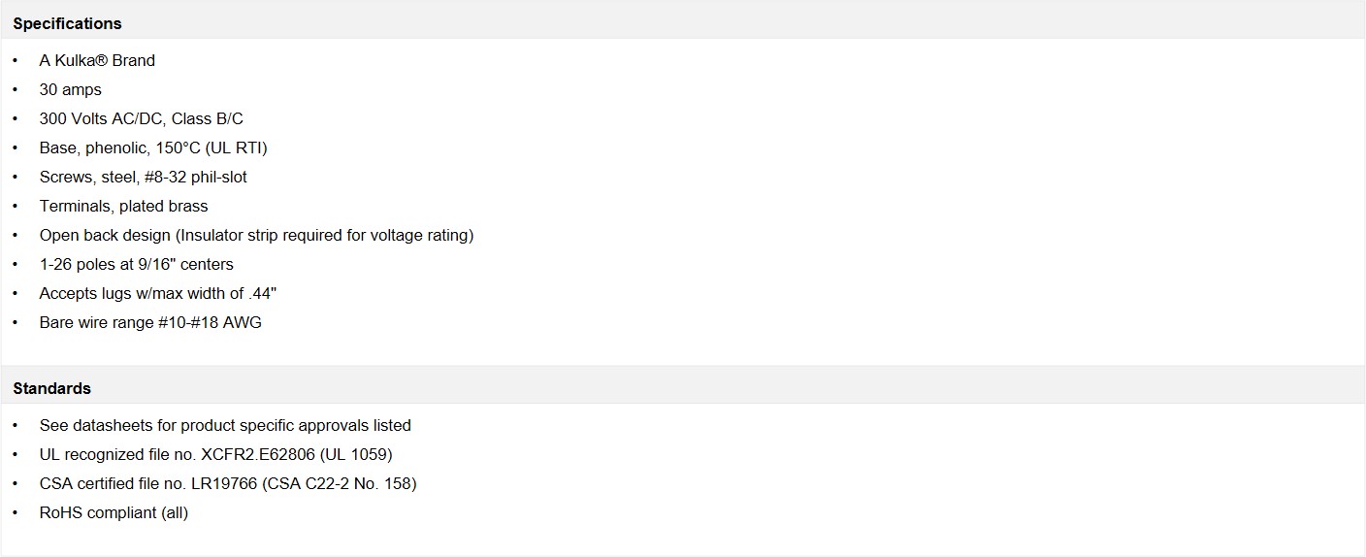Click the bullet beside 'RoHS compliant (all)'
The width and height of the screenshot is (1366, 557).
point(16,512)
